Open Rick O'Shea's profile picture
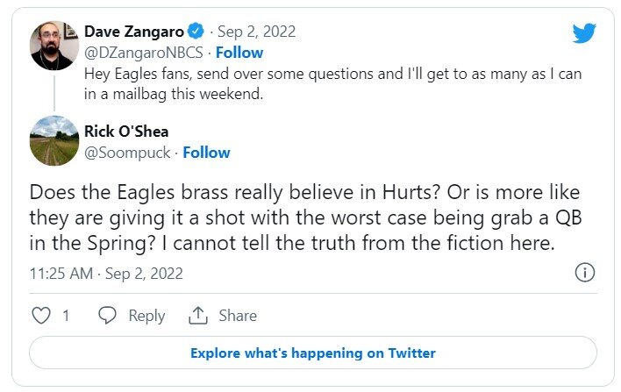 54,140
